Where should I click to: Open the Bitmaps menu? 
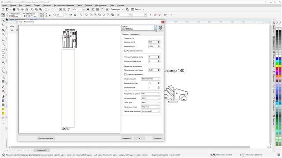[x=64, y=5]
